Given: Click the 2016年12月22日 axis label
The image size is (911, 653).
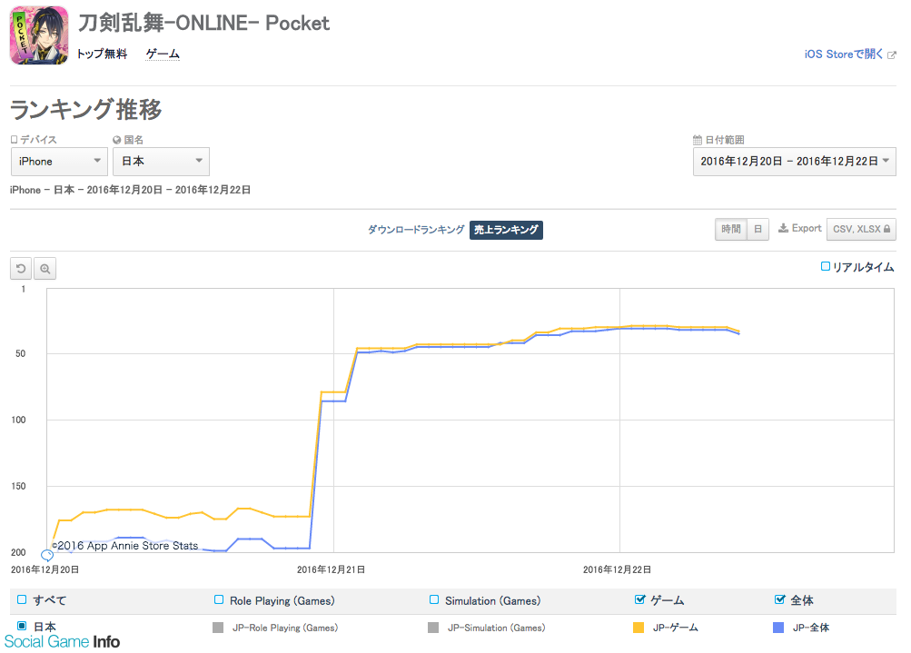Looking at the screenshot, I should 617,569.
